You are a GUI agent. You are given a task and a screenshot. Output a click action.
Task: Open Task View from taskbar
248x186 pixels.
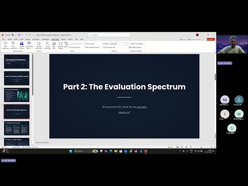[101, 151]
